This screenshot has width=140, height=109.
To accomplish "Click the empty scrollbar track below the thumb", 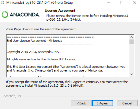I will (x=131, y=58).
